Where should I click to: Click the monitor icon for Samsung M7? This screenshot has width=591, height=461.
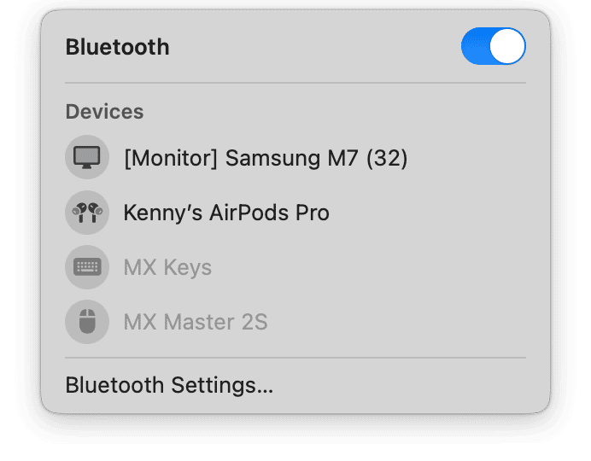pyautogui.click(x=87, y=158)
